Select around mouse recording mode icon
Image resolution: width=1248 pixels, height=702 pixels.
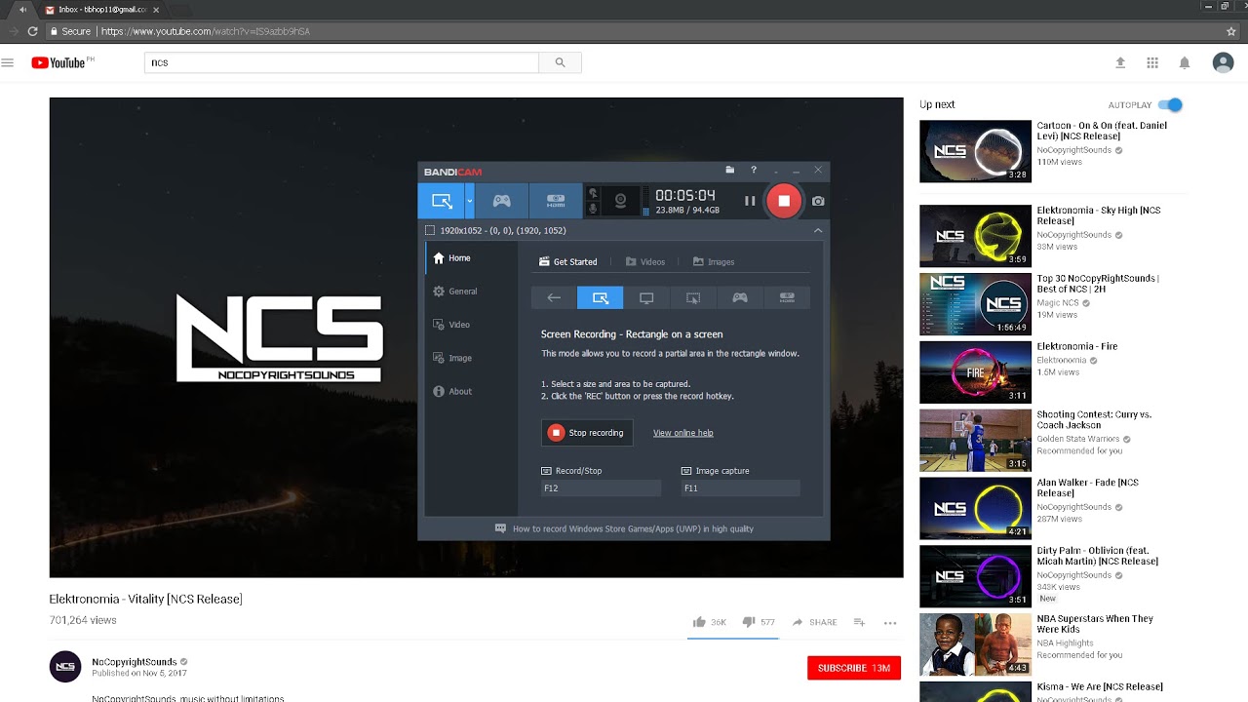[x=693, y=297]
